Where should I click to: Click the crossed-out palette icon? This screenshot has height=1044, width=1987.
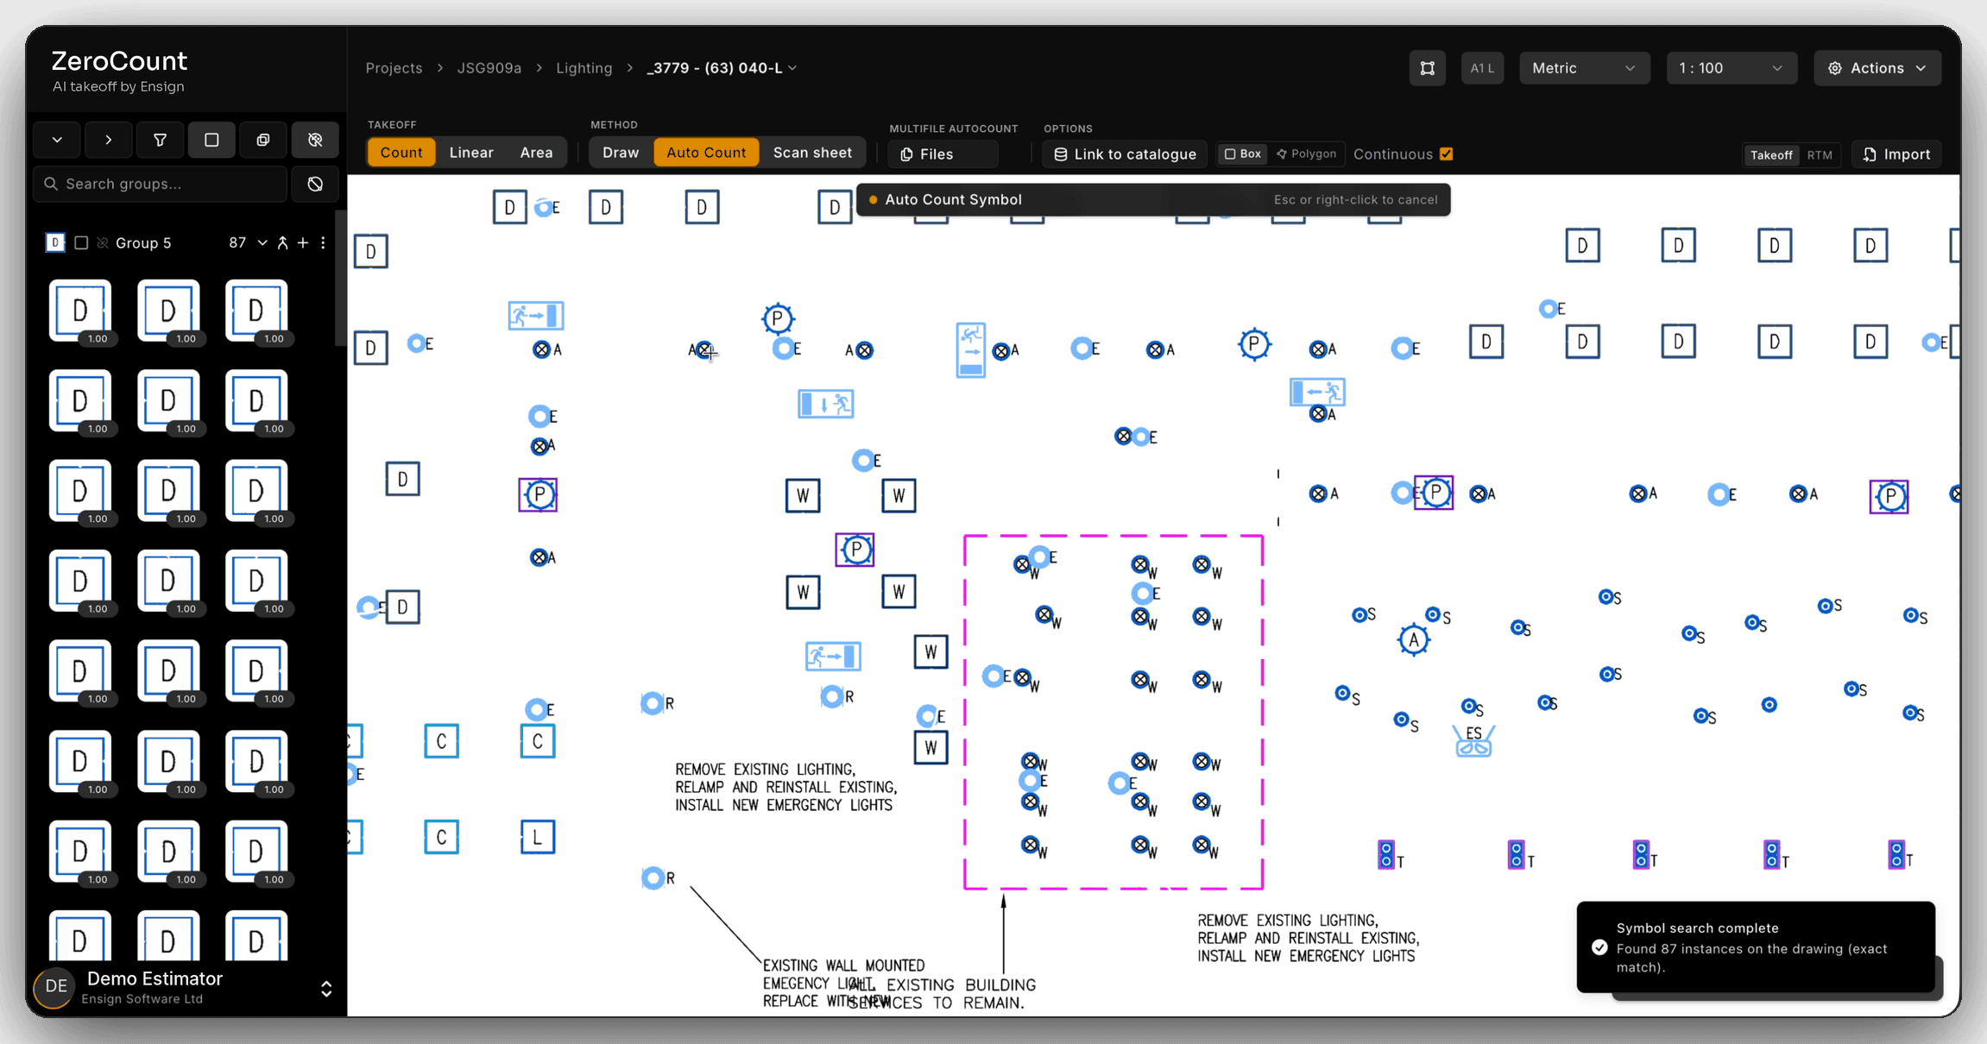click(315, 140)
